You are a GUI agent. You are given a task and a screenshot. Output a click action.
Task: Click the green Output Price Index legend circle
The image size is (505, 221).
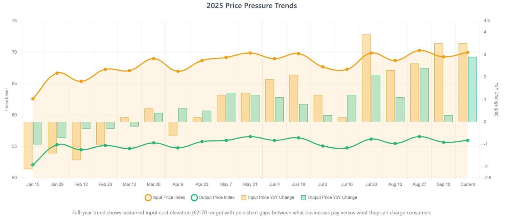194,197
